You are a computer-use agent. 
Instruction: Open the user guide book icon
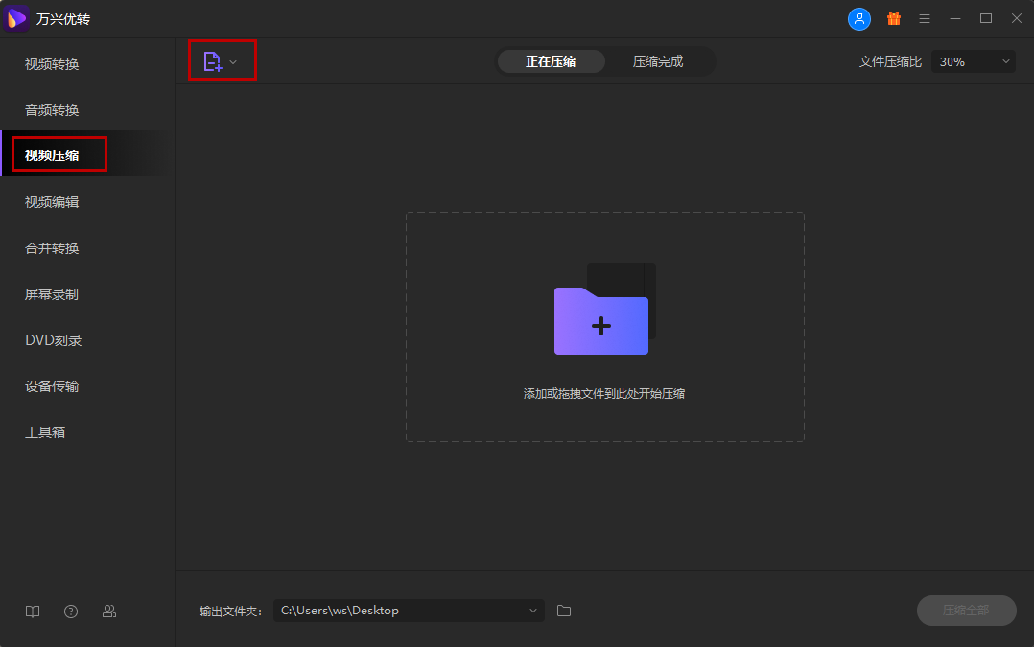pos(33,612)
